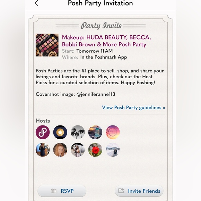The width and height of the screenshot is (201, 201).
Task: Click the RSVP button
Action: (62, 191)
